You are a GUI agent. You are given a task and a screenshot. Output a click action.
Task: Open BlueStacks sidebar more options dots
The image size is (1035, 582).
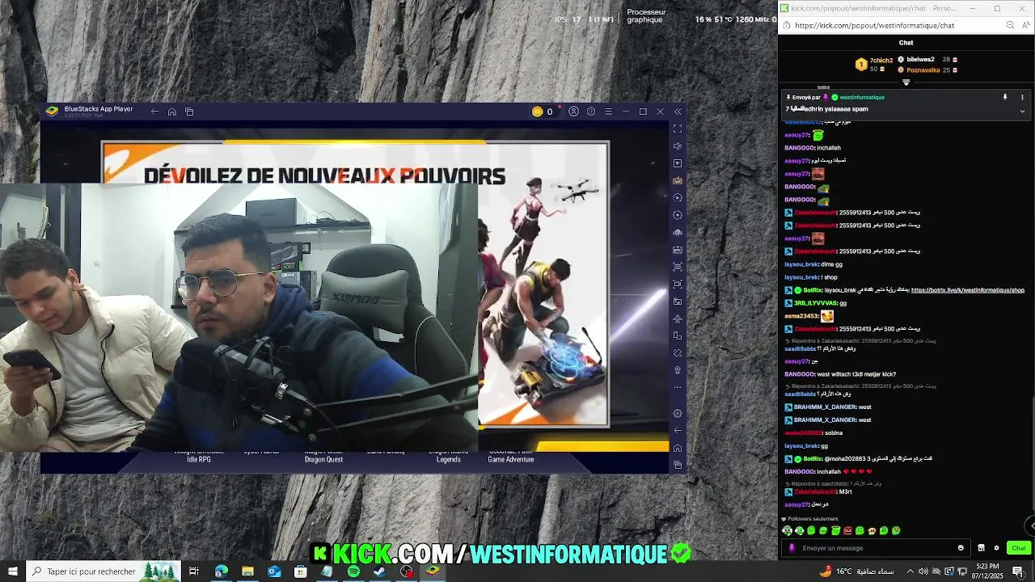pyautogui.click(x=678, y=387)
